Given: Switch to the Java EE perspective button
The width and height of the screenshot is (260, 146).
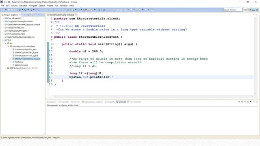Looking at the screenshot, I should point(253,10).
